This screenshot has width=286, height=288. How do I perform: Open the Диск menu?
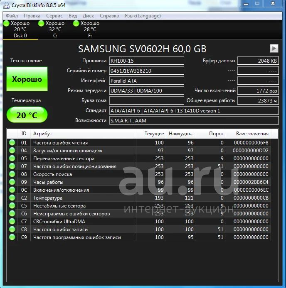click(89, 16)
